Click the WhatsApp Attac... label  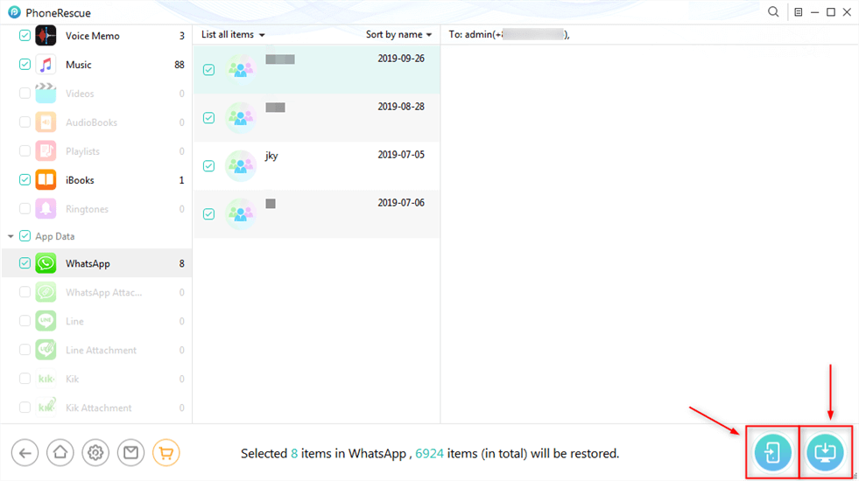point(103,292)
